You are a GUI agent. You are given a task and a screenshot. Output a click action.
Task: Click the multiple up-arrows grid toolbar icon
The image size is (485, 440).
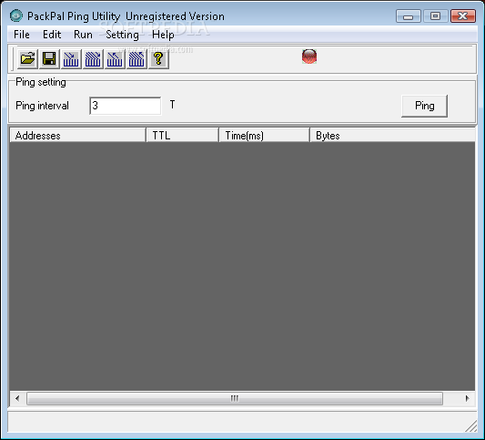click(x=136, y=59)
